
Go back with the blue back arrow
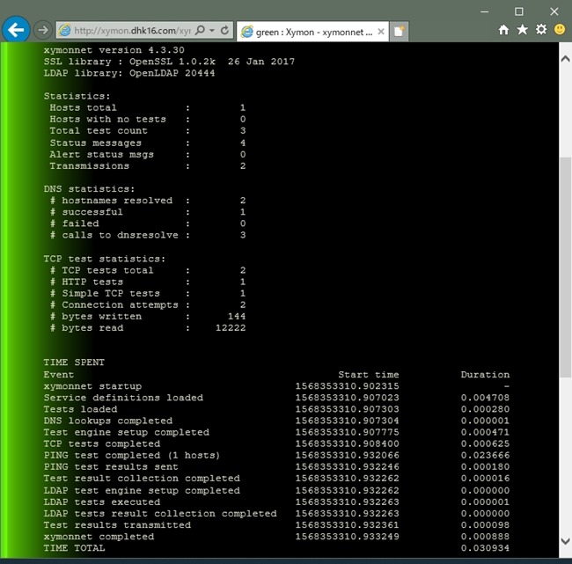[x=16, y=30]
